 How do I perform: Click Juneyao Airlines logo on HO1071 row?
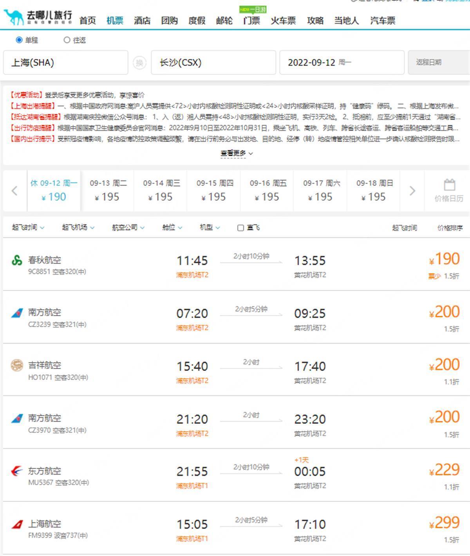click(17, 365)
